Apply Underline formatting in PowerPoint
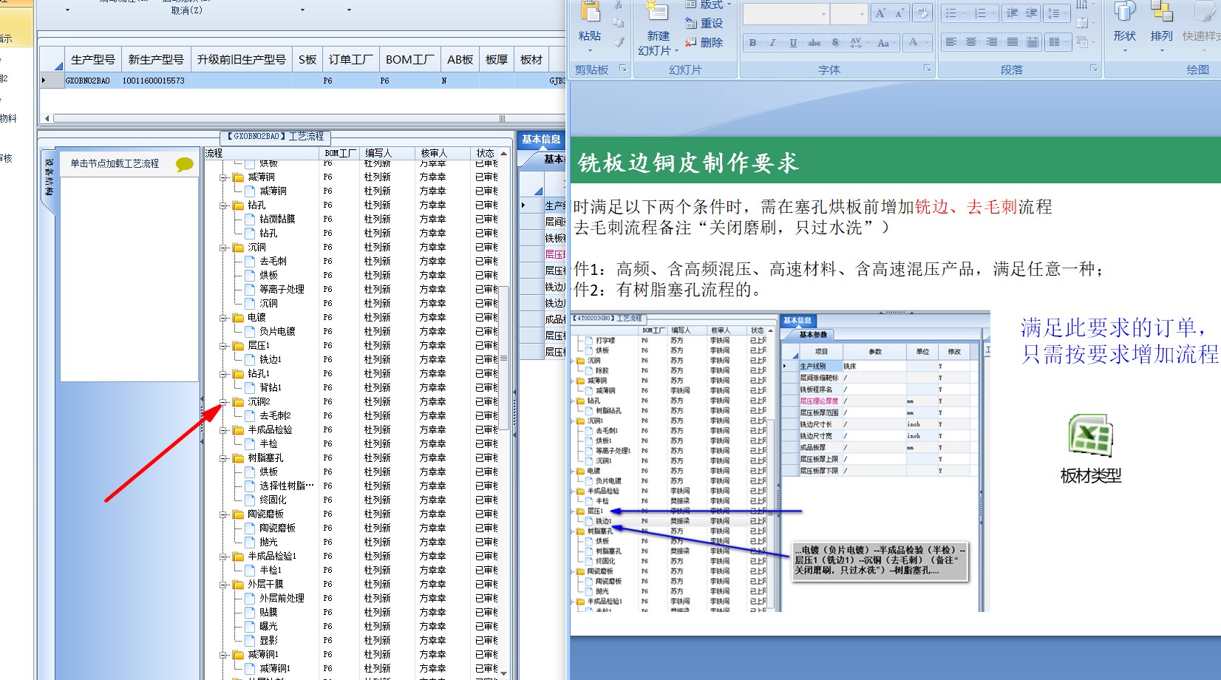This screenshot has width=1221, height=680. (x=793, y=43)
